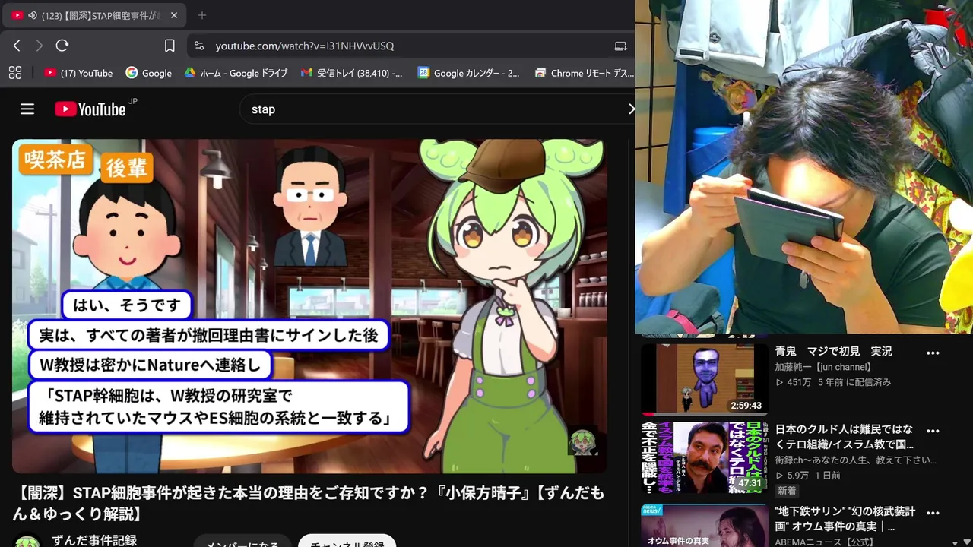Image resolution: width=973 pixels, height=547 pixels.
Task: Open 加藤純一 [jun channel] channel link
Action: pos(823,367)
